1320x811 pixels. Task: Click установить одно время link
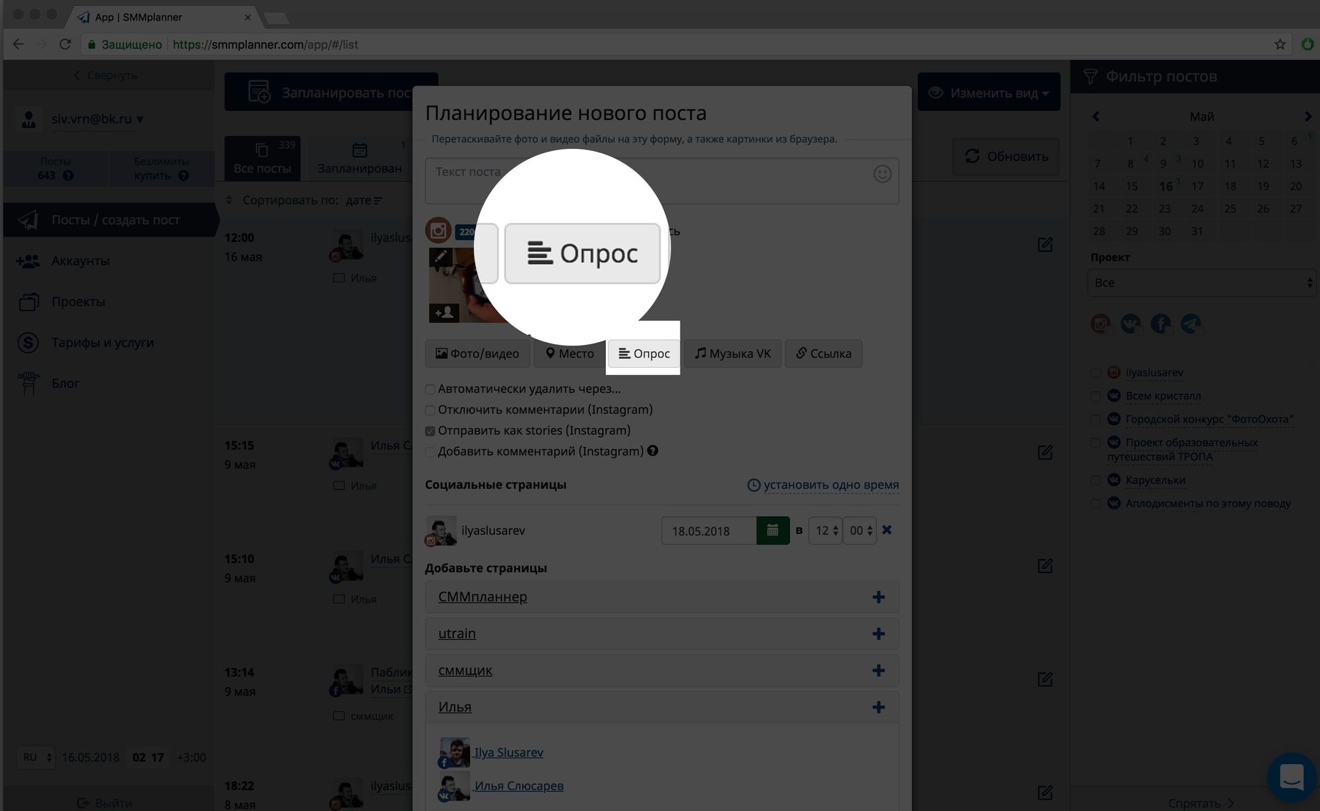click(x=831, y=485)
